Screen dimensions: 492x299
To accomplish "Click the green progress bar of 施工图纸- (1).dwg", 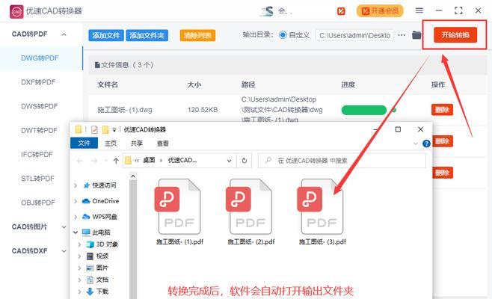I will [364, 110].
